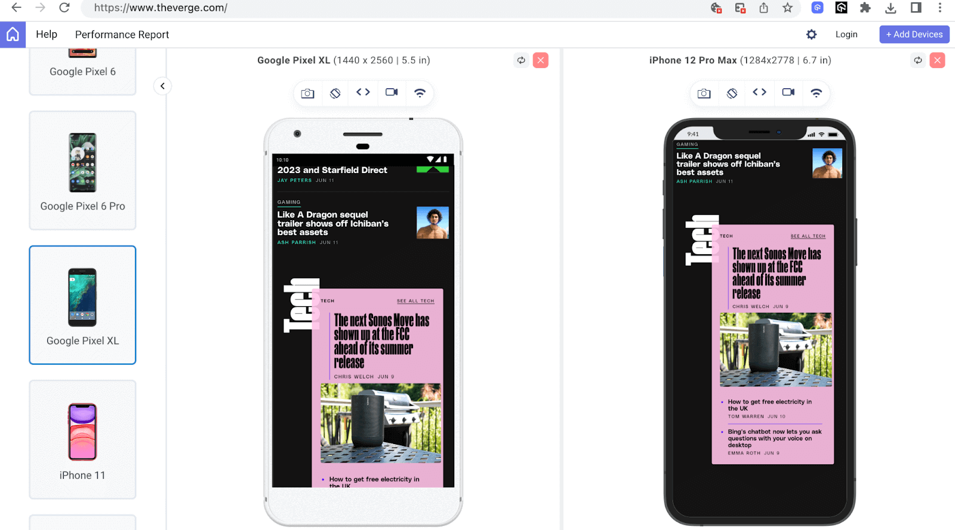The width and height of the screenshot is (955, 530).
Task: Select the iPhone 11 device card
Action: point(82,439)
